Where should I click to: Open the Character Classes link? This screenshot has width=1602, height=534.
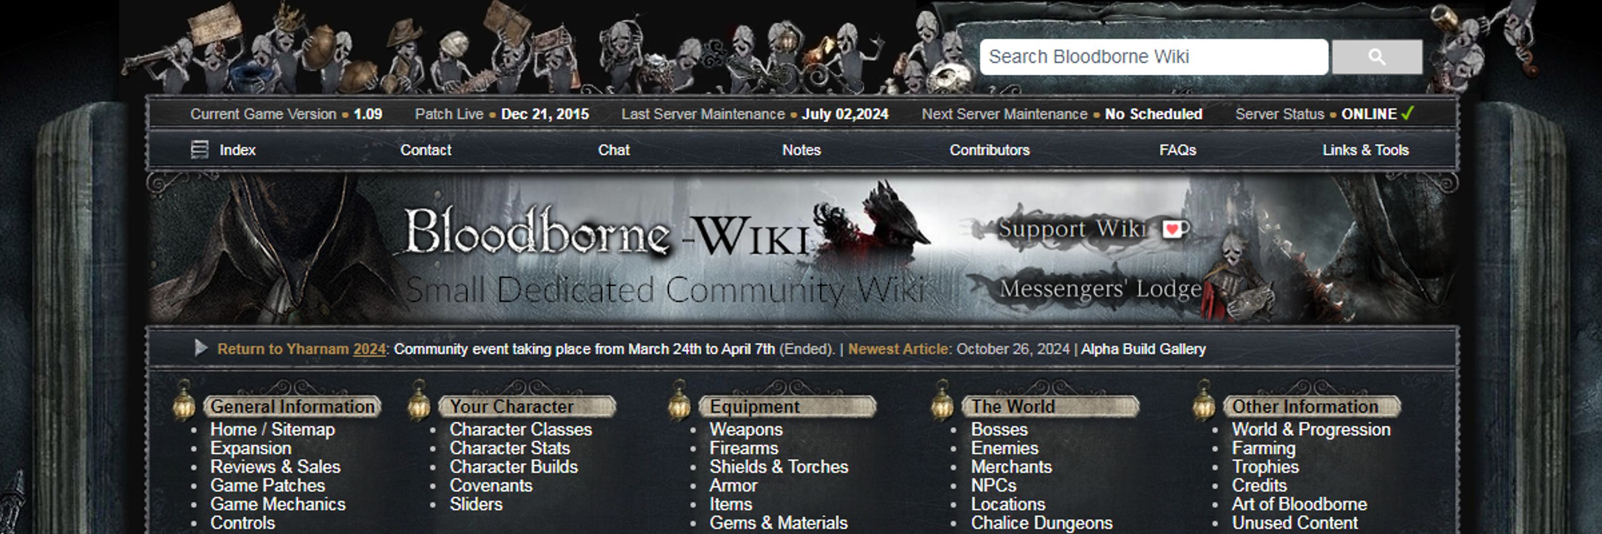[x=521, y=429]
